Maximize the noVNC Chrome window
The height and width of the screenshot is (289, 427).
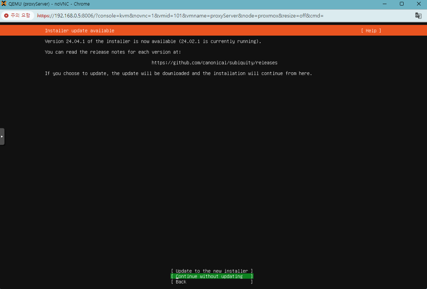(x=401, y=4)
